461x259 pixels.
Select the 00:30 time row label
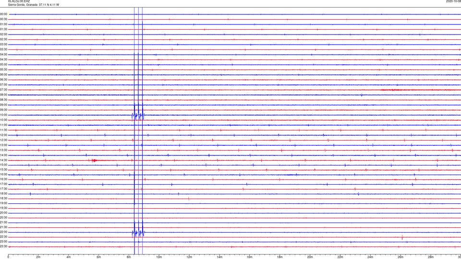pos(3,19)
